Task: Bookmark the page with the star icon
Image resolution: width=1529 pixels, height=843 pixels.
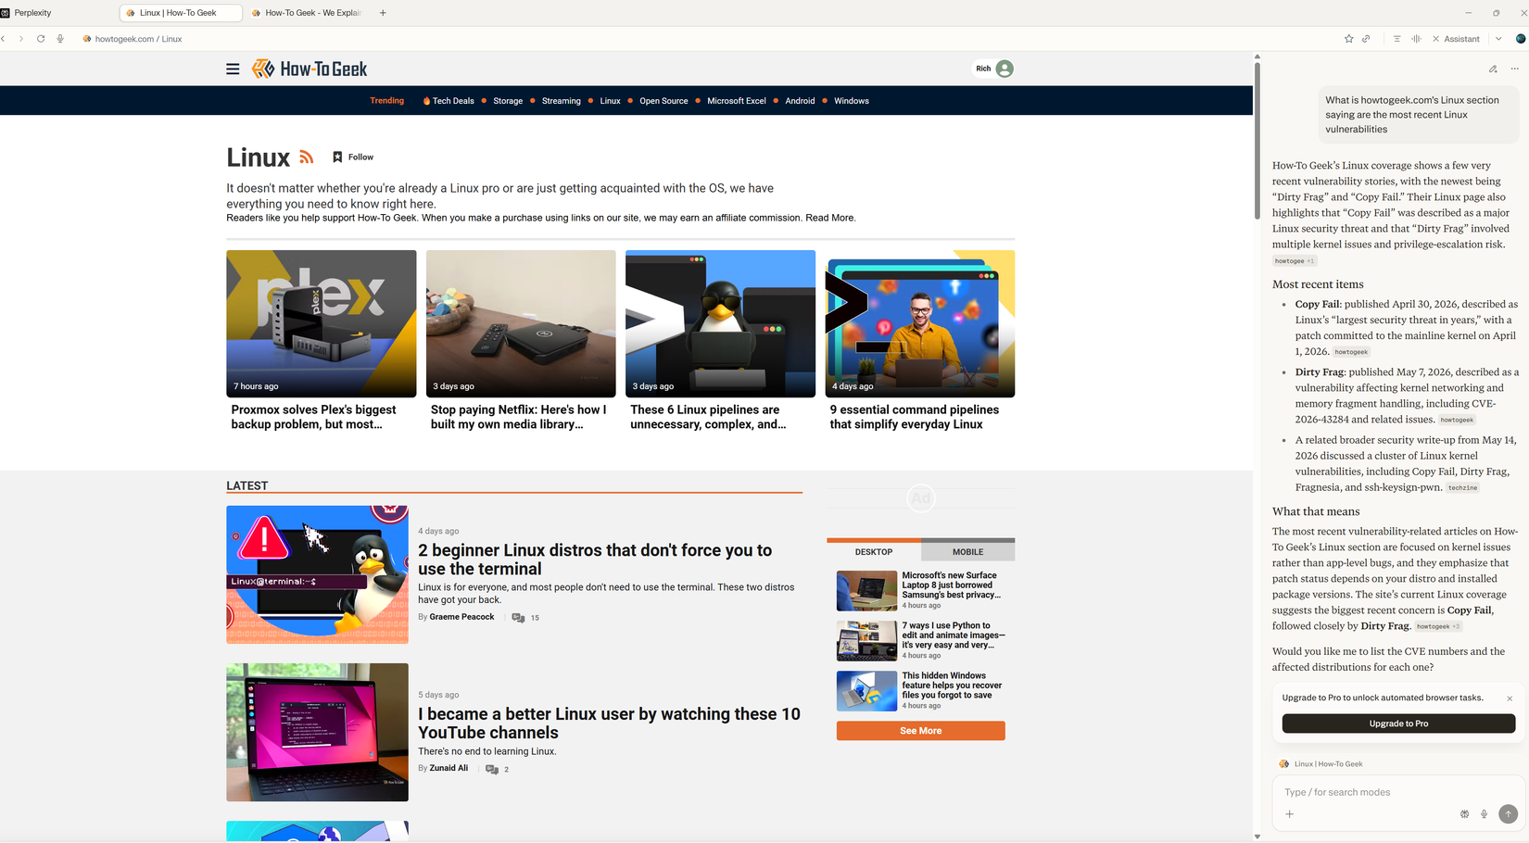Action: [x=1348, y=39]
